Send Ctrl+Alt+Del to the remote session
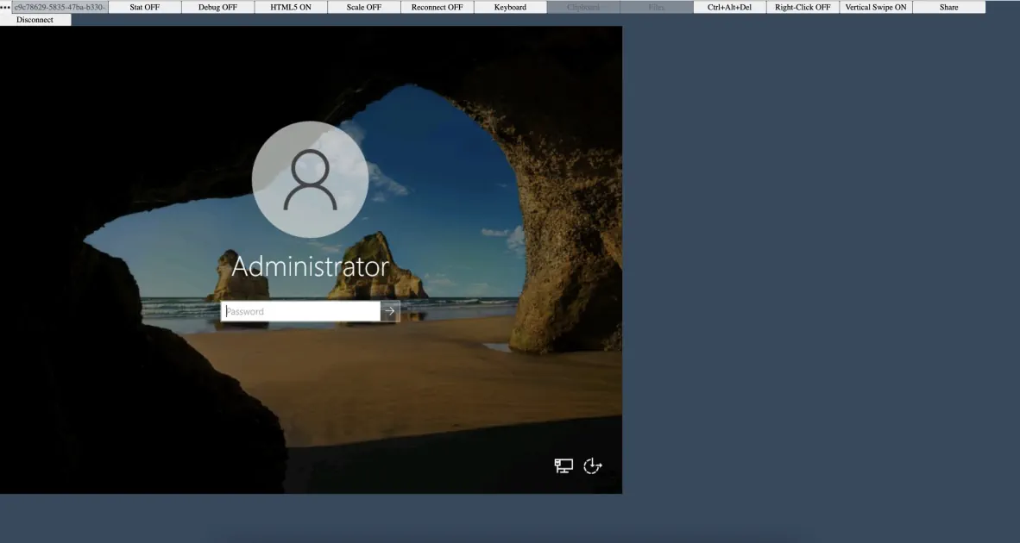This screenshot has width=1020, height=543. 729,7
